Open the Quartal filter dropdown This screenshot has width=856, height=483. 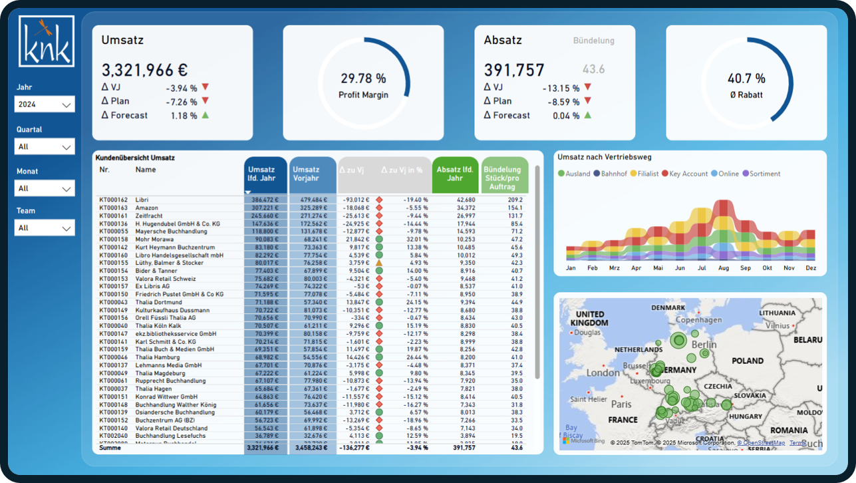pos(45,147)
